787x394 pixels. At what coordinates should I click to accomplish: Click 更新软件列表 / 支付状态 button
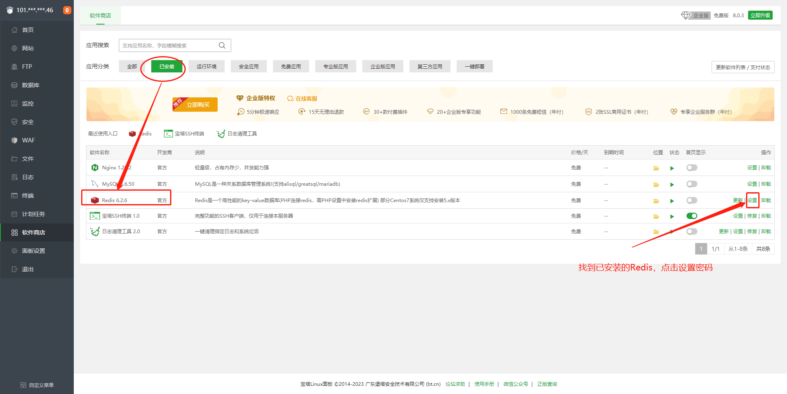tap(743, 67)
